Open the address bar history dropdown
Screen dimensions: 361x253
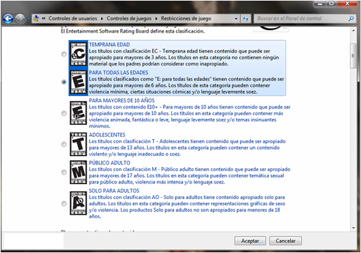point(236,18)
